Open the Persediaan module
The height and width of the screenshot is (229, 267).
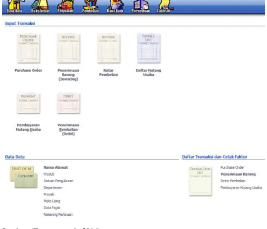[141, 7]
